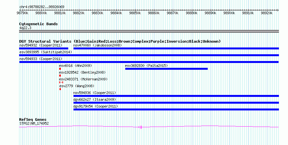This screenshot has width=288, height=145.
Task: Click the blue bar under dgv662n27
Action: point(176,103)
